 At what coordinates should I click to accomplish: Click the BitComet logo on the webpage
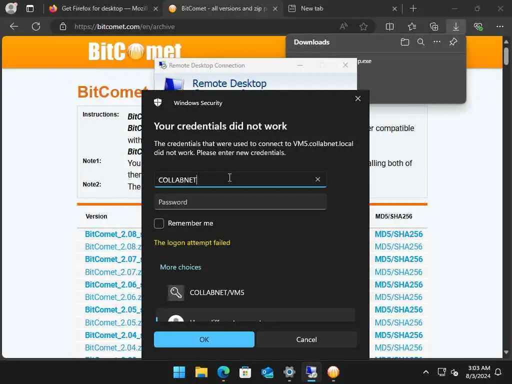[x=134, y=51]
